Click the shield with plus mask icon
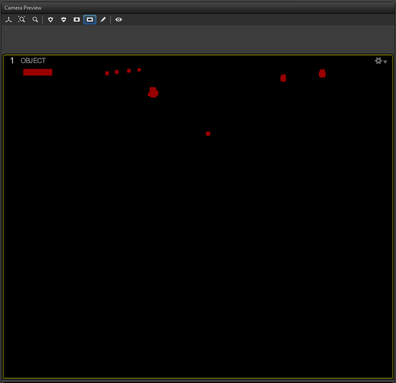 [x=51, y=20]
